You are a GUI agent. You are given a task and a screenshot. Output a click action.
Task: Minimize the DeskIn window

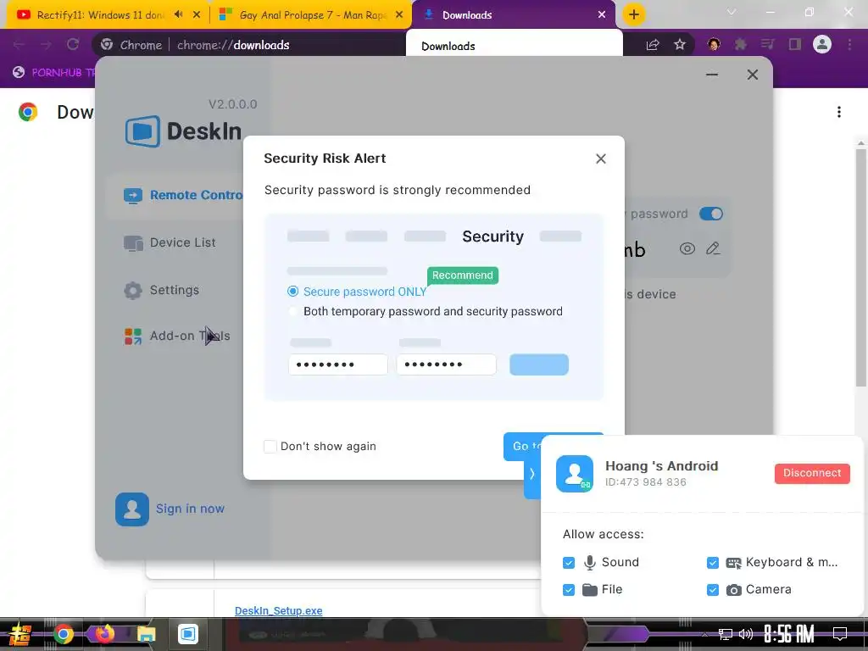[x=712, y=75]
